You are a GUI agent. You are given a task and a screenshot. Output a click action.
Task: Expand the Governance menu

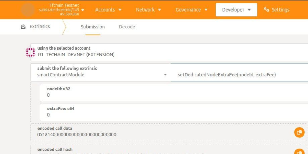pos(191,10)
